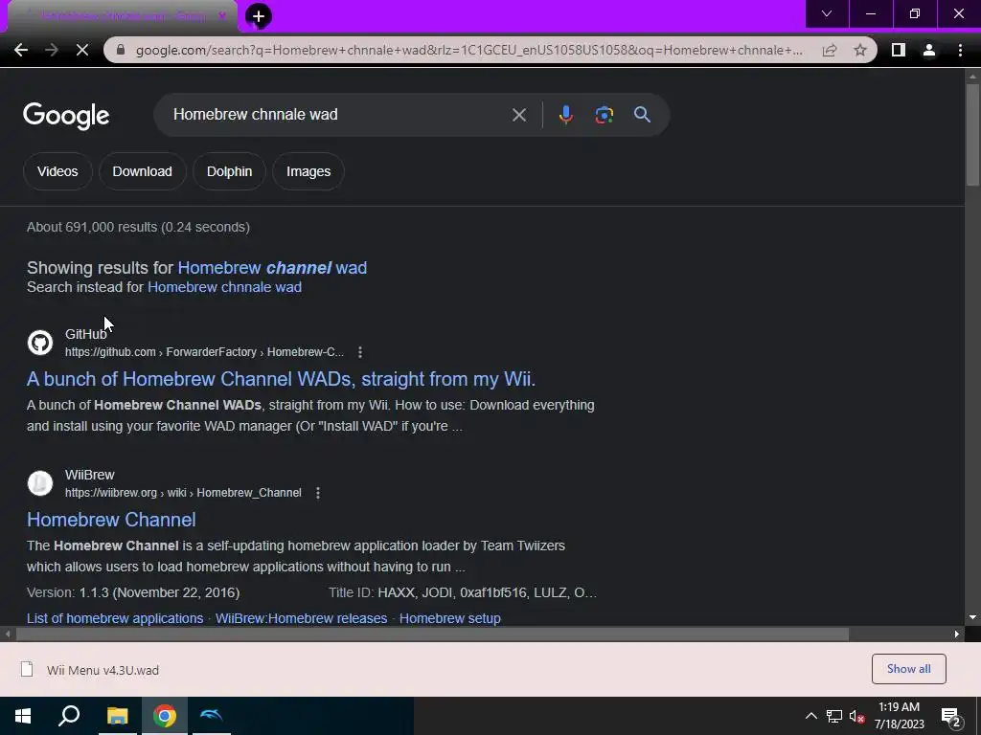The height and width of the screenshot is (735, 981).
Task: Stop the page from loading
Action: [x=82, y=50]
